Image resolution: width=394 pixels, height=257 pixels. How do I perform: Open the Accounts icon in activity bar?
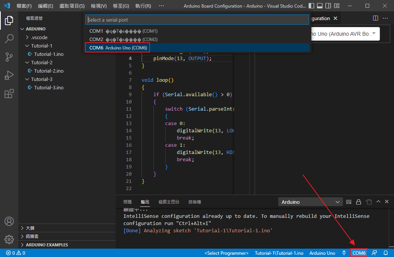[9, 221]
